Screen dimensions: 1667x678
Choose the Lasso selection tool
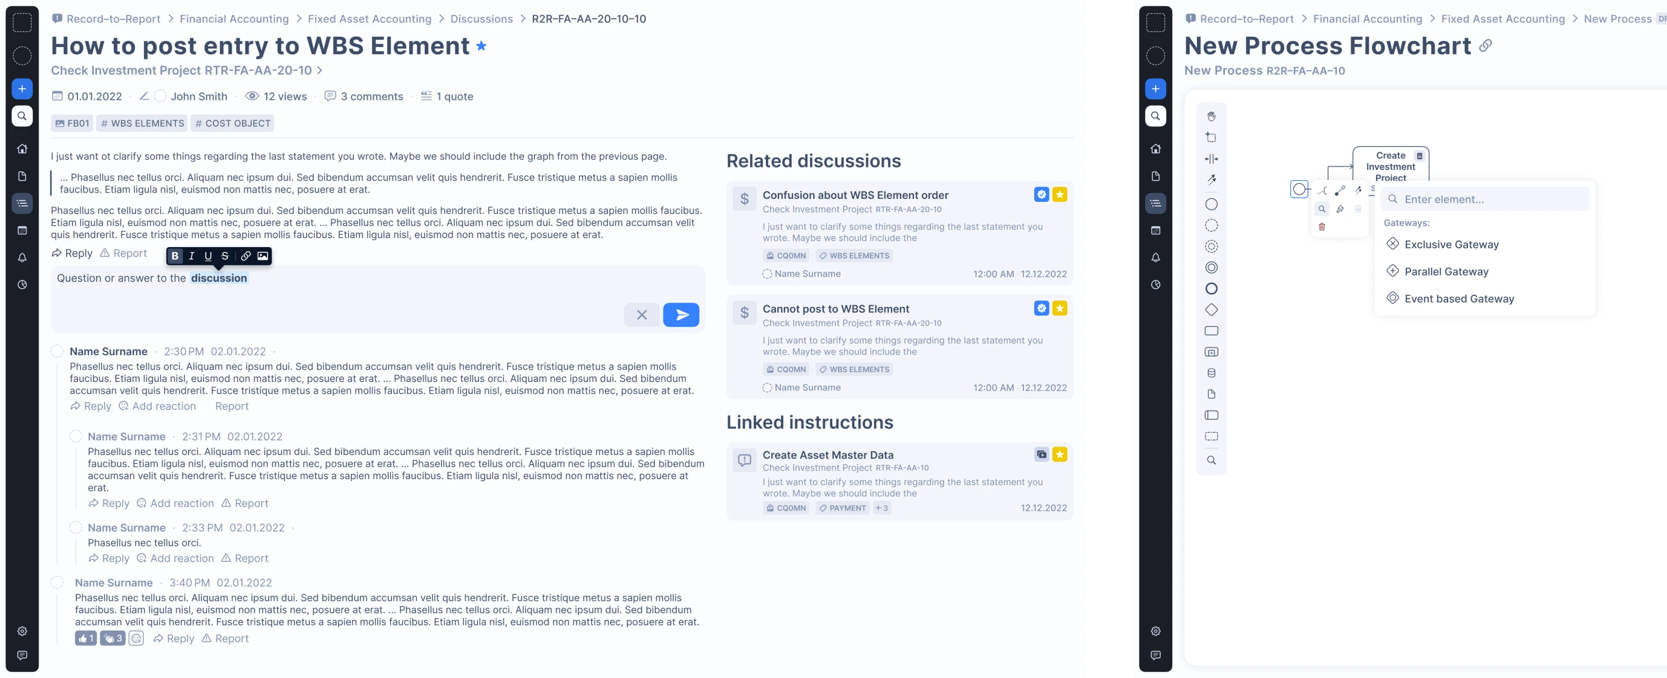click(1211, 138)
